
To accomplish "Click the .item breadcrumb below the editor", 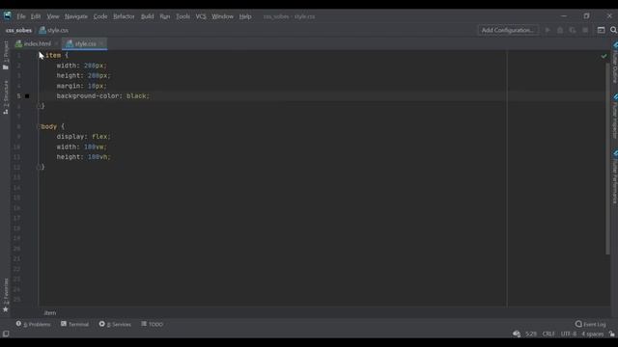I will 49,312.
